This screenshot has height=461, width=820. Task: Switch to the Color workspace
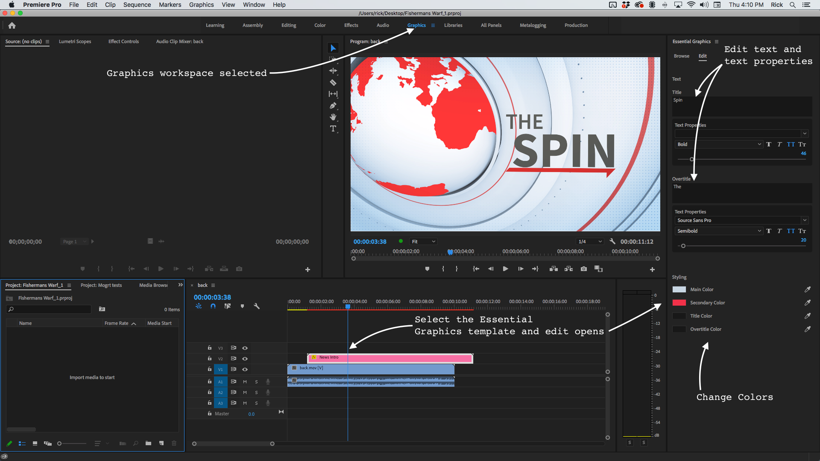click(320, 25)
